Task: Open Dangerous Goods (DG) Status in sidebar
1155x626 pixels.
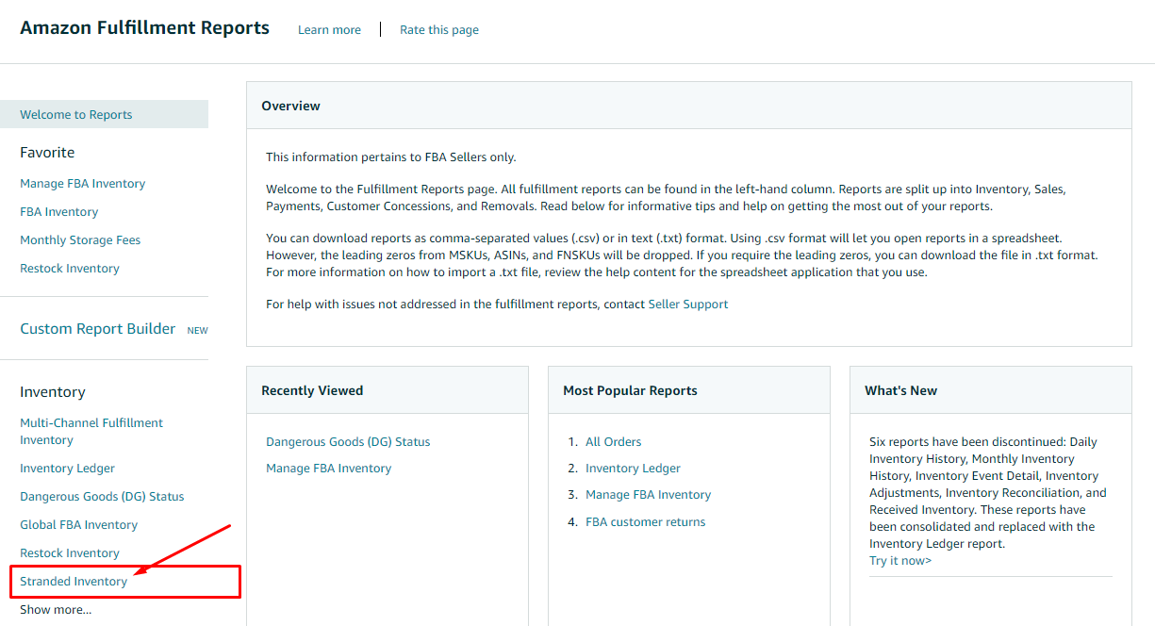Action: pyautogui.click(x=102, y=497)
